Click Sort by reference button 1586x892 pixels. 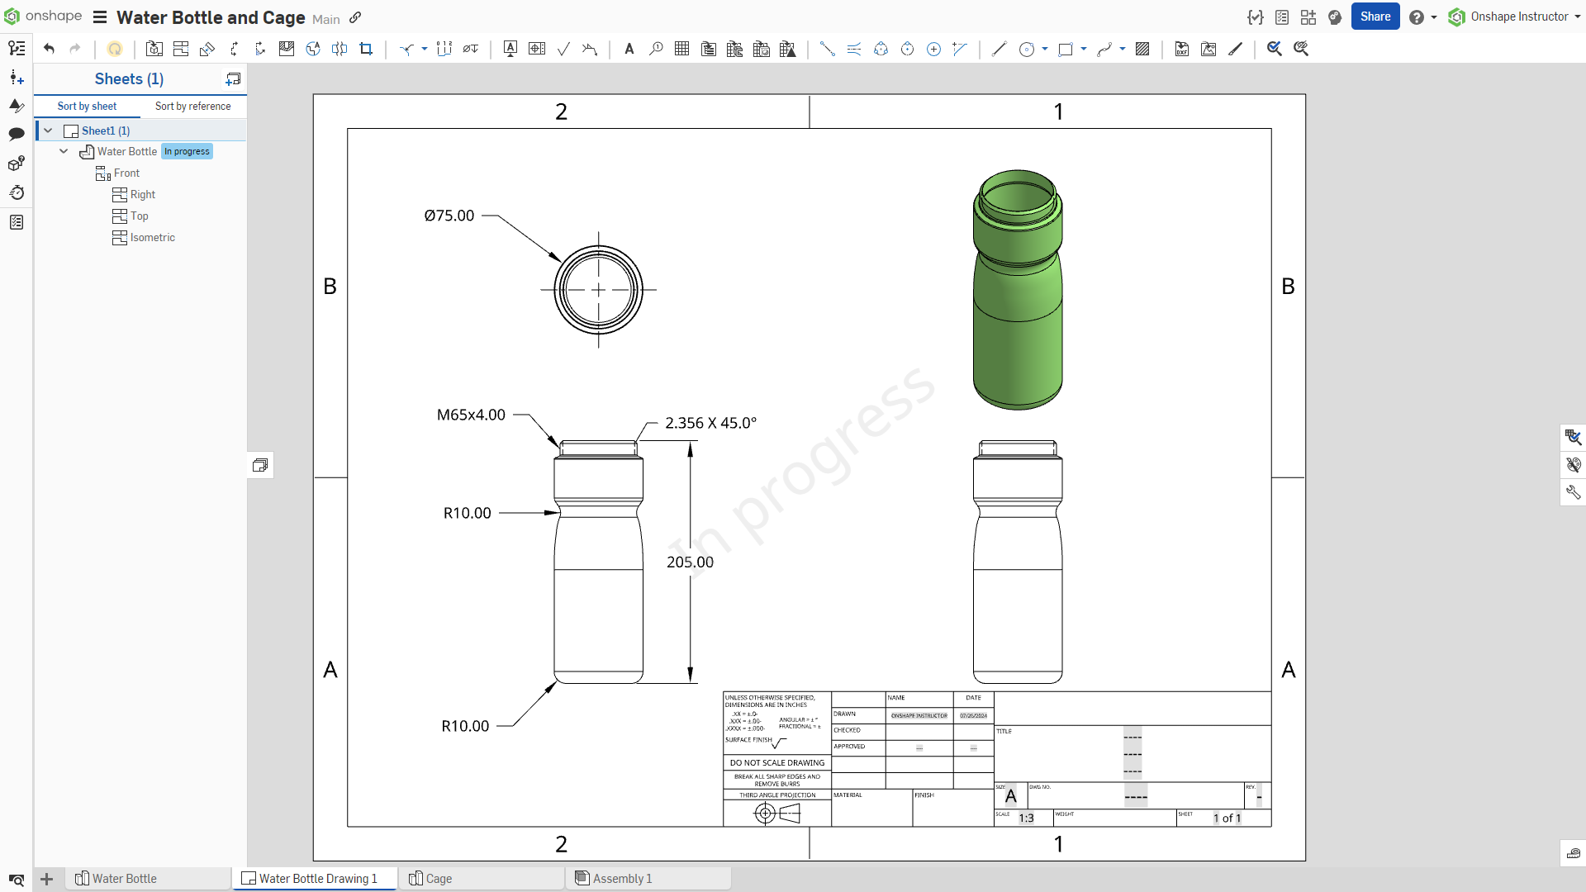pos(192,106)
